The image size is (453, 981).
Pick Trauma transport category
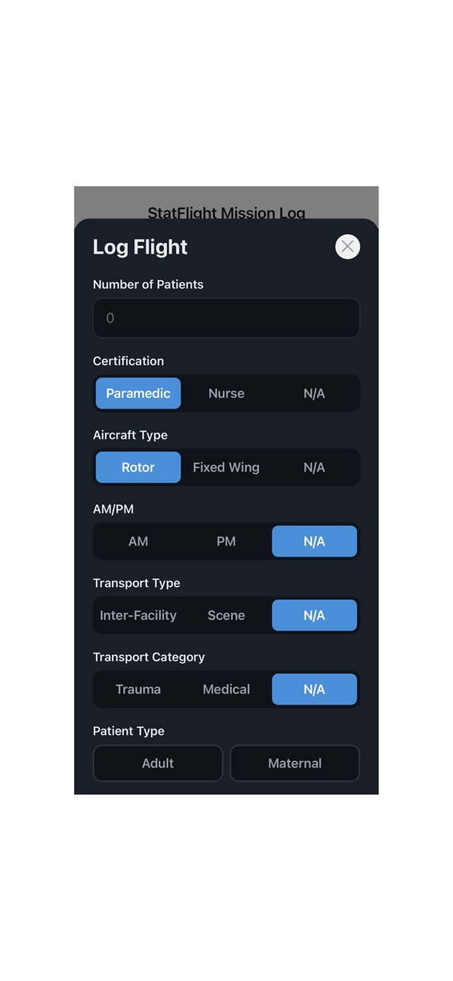point(138,689)
